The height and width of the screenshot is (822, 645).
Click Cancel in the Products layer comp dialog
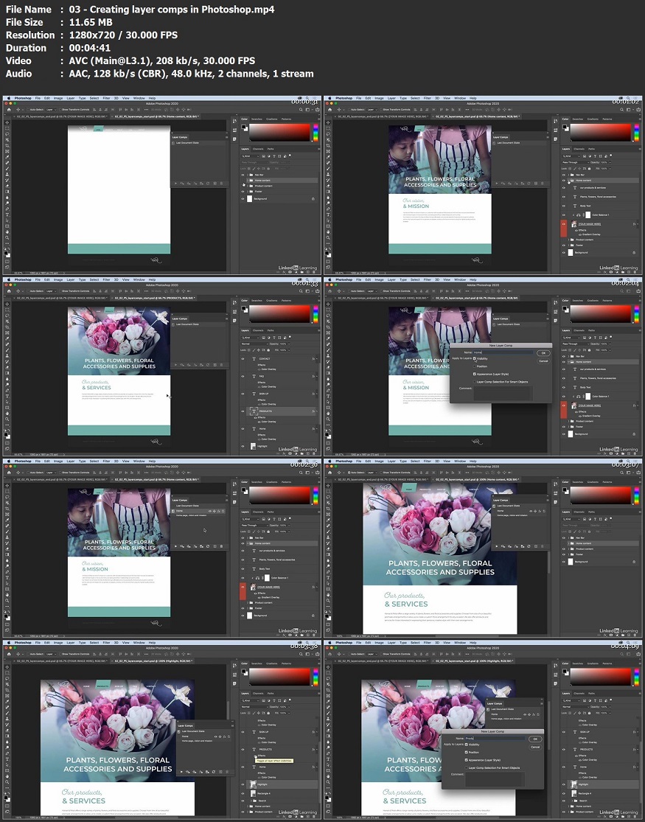pos(534,747)
